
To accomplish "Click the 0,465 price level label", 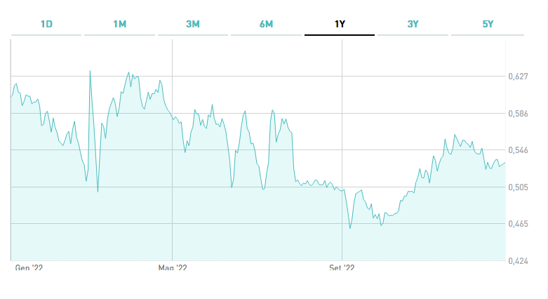I will click(517, 224).
